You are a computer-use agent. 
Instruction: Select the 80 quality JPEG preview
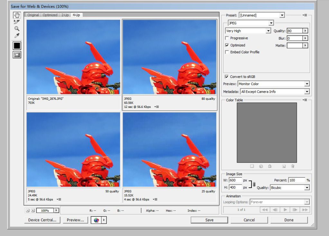(169, 57)
